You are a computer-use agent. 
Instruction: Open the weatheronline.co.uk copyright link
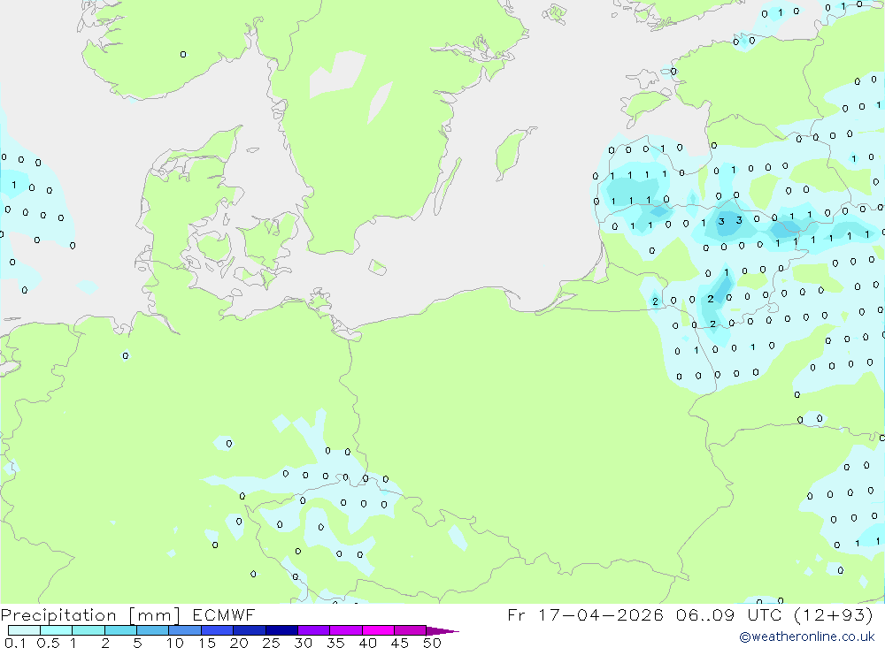pos(806,637)
